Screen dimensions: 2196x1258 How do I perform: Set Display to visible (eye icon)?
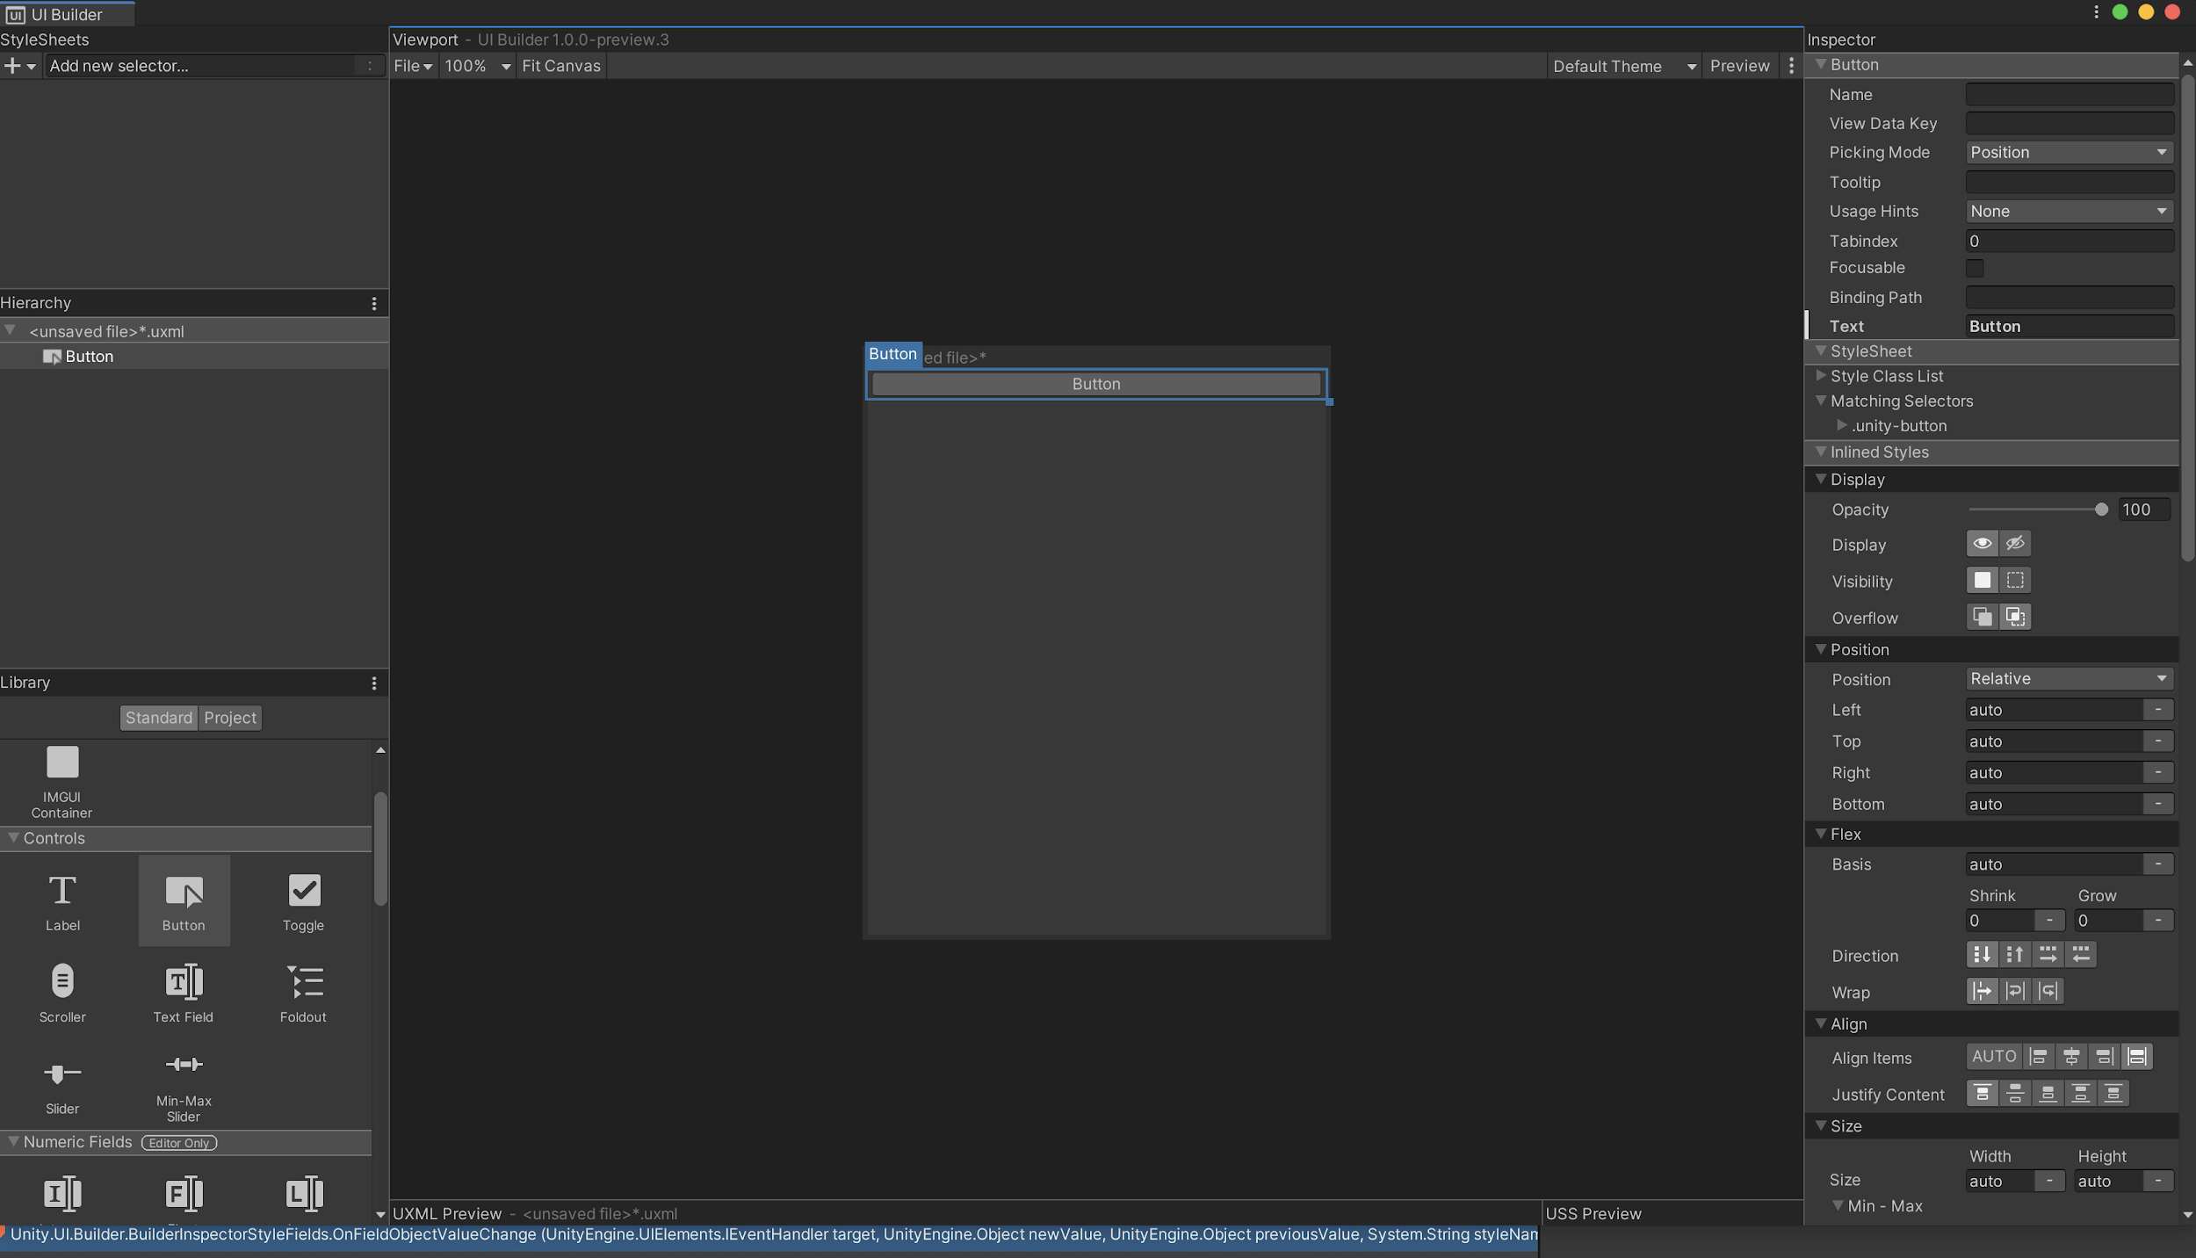click(1983, 544)
